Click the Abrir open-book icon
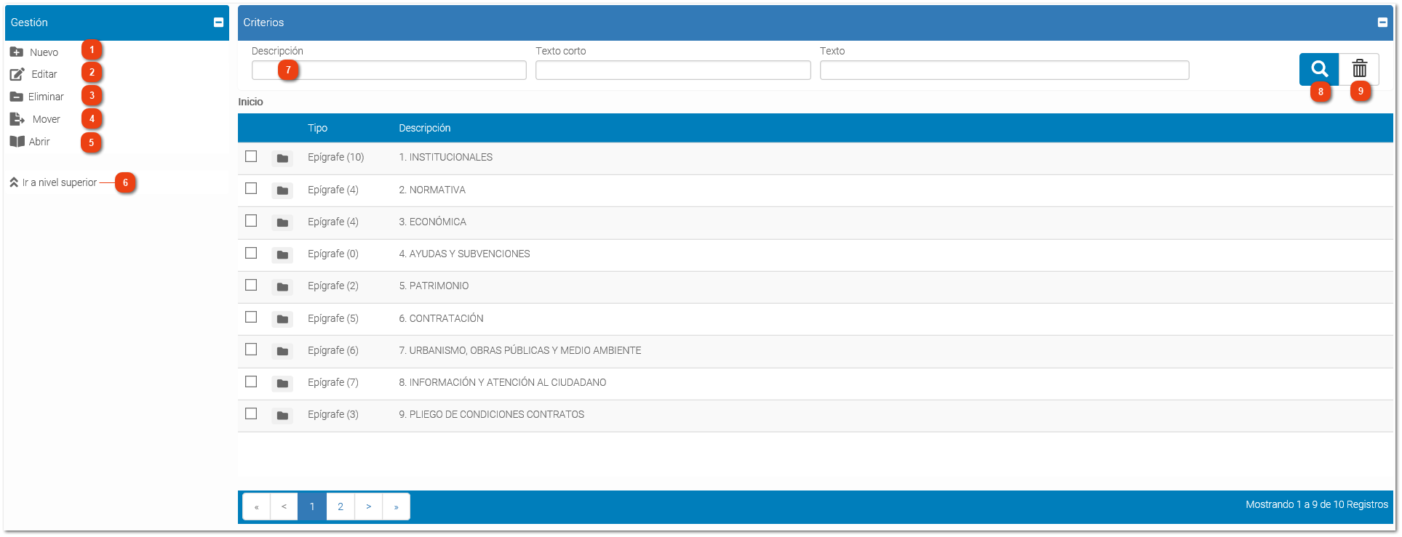The height and width of the screenshot is (537, 1402). pyautogui.click(x=17, y=142)
